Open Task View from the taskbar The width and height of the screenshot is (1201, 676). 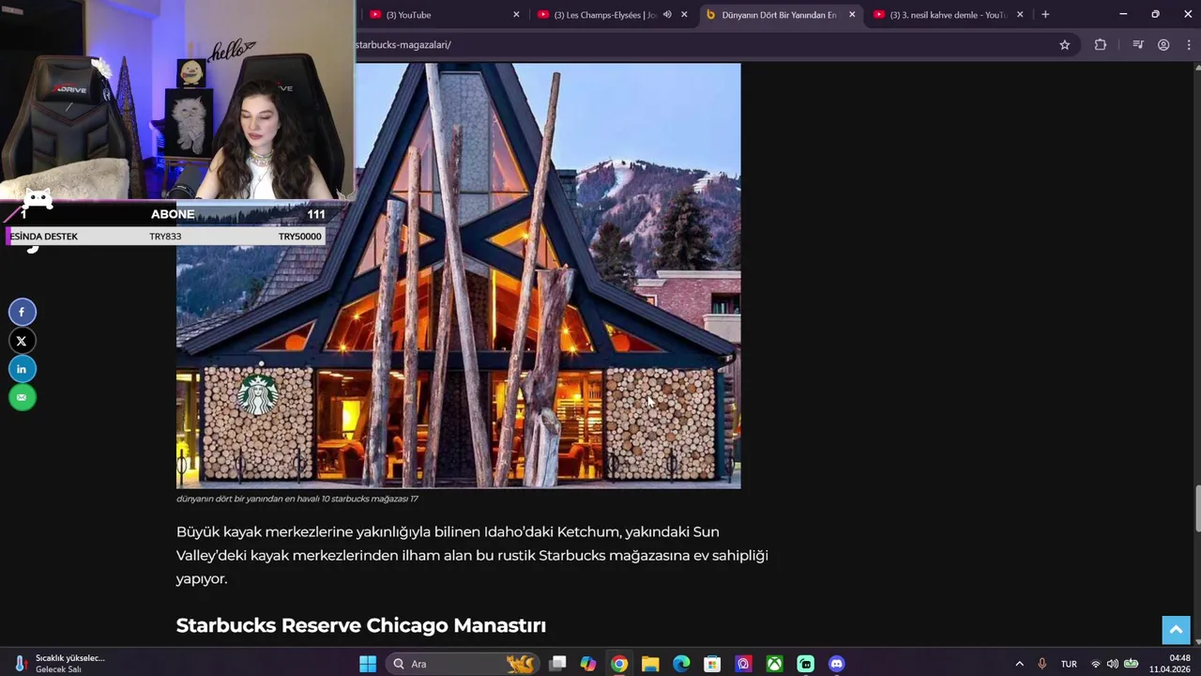(557, 664)
